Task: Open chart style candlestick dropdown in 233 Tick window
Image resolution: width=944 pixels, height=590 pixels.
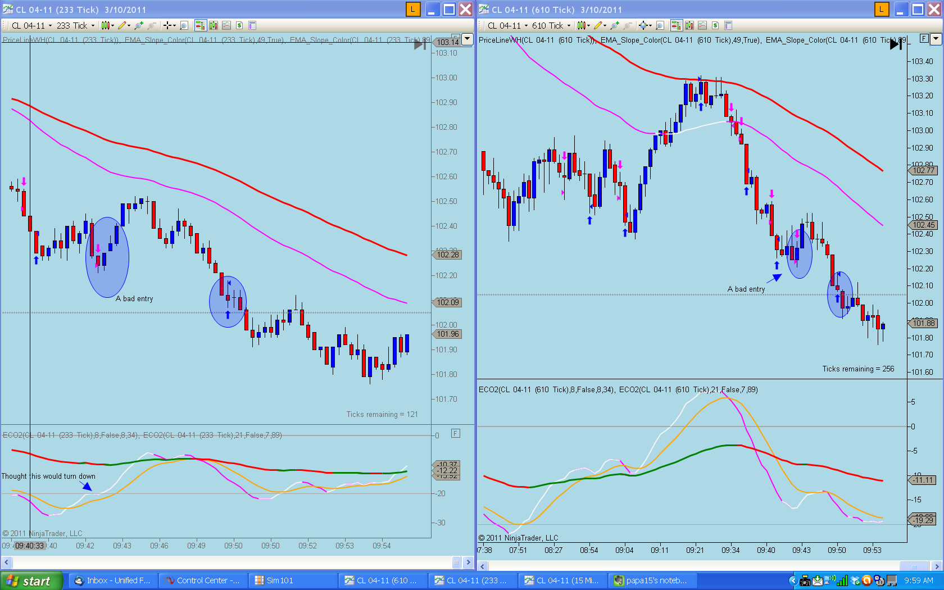Action: click(107, 25)
